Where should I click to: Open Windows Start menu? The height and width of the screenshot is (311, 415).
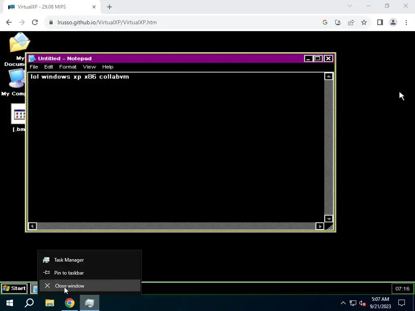pyautogui.click(x=10, y=303)
